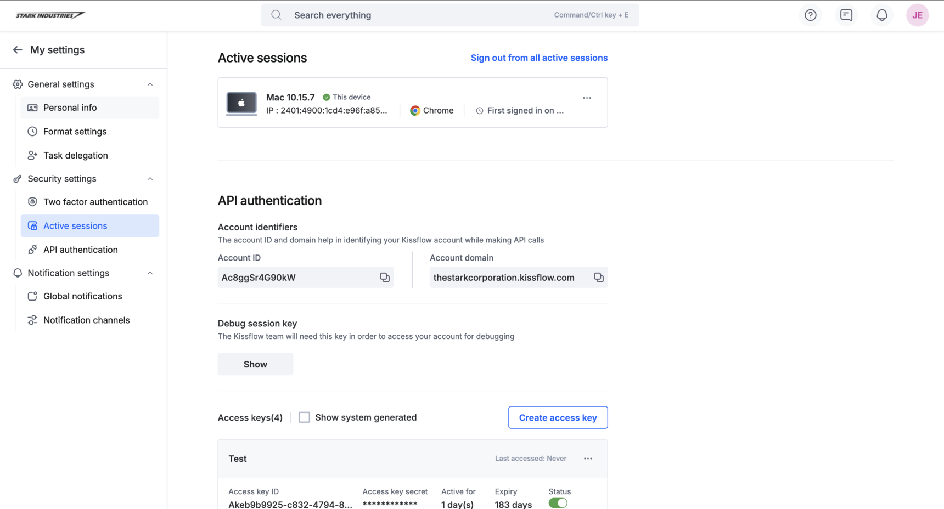The width and height of the screenshot is (944, 509).
Task: Go to Task delegation
Action: click(x=90, y=155)
